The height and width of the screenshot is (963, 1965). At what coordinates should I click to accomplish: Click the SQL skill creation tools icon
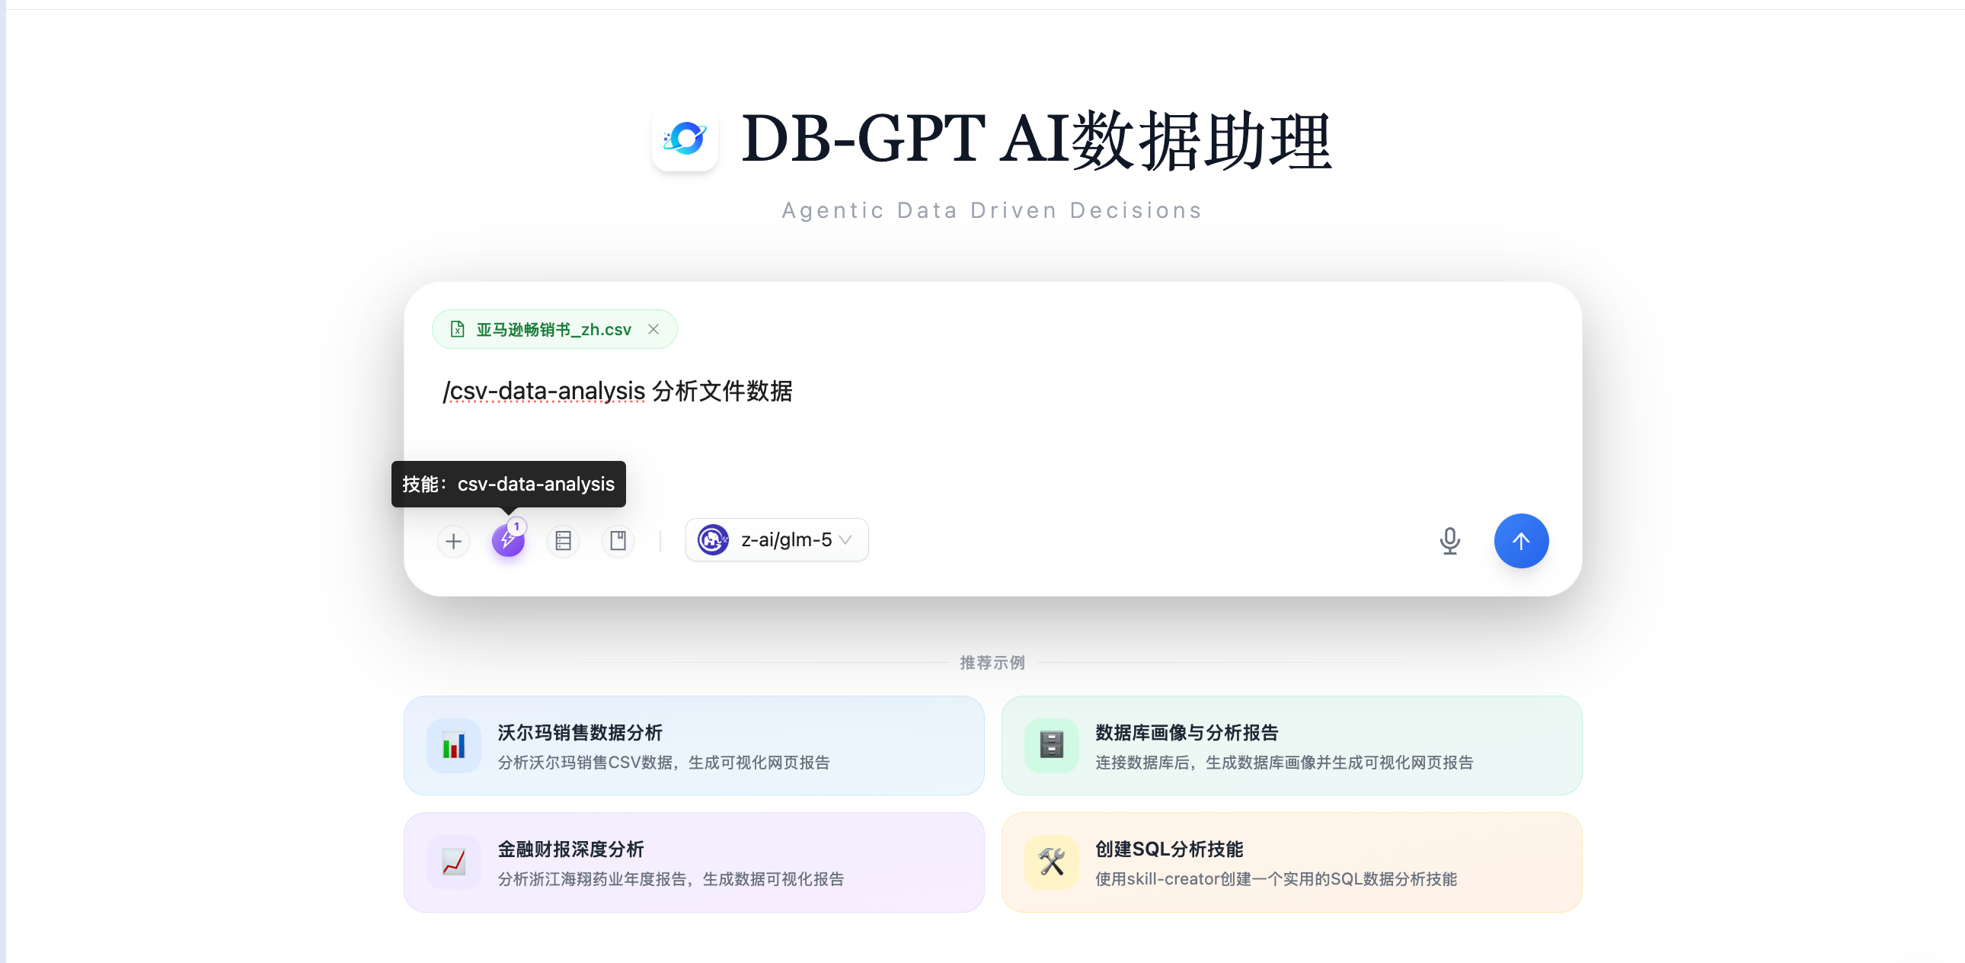pyautogui.click(x=1051, y=862)
